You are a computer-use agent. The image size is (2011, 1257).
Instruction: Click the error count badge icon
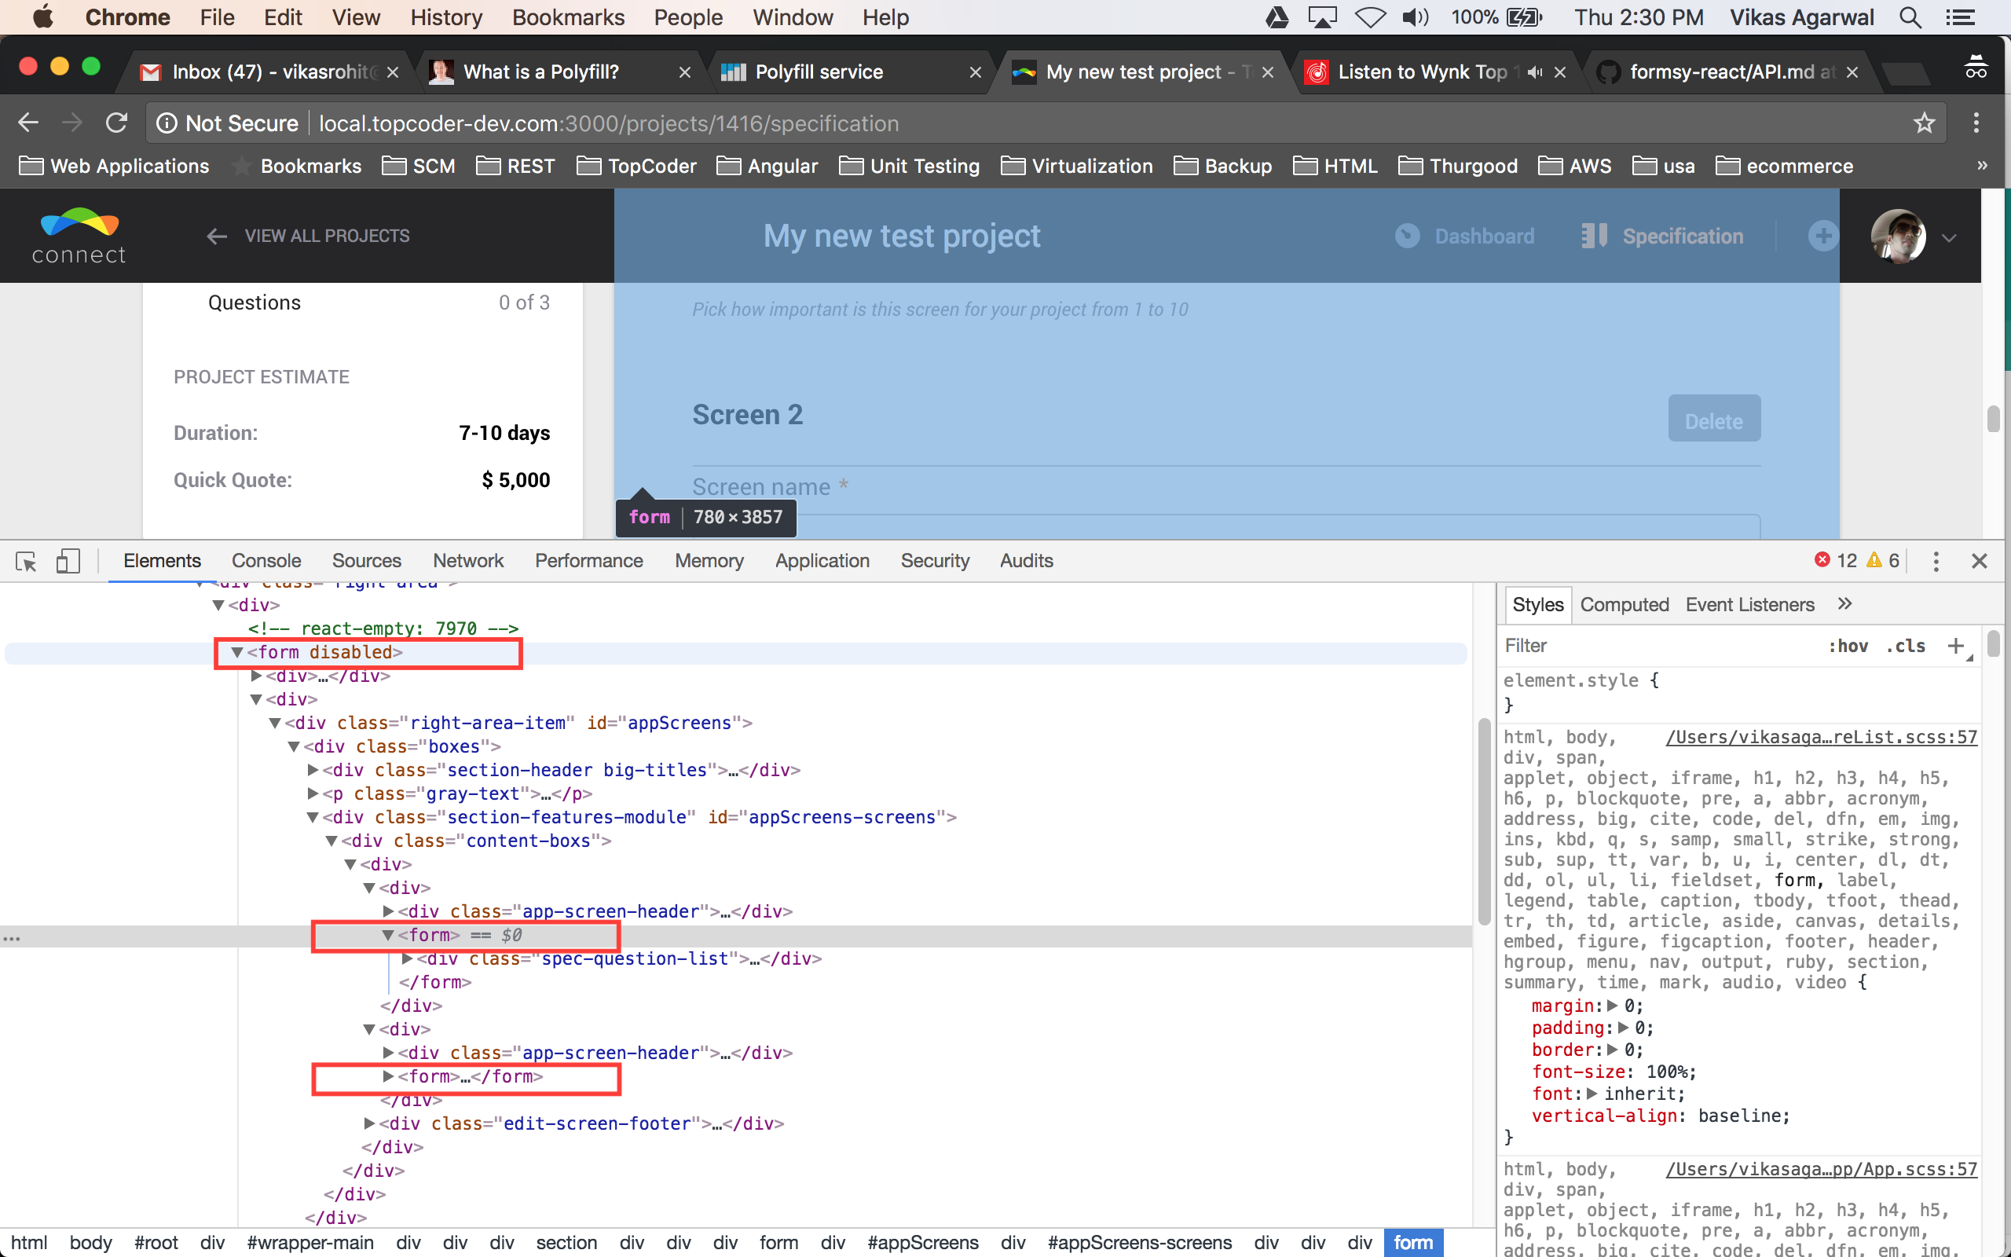coord(1822,560)
